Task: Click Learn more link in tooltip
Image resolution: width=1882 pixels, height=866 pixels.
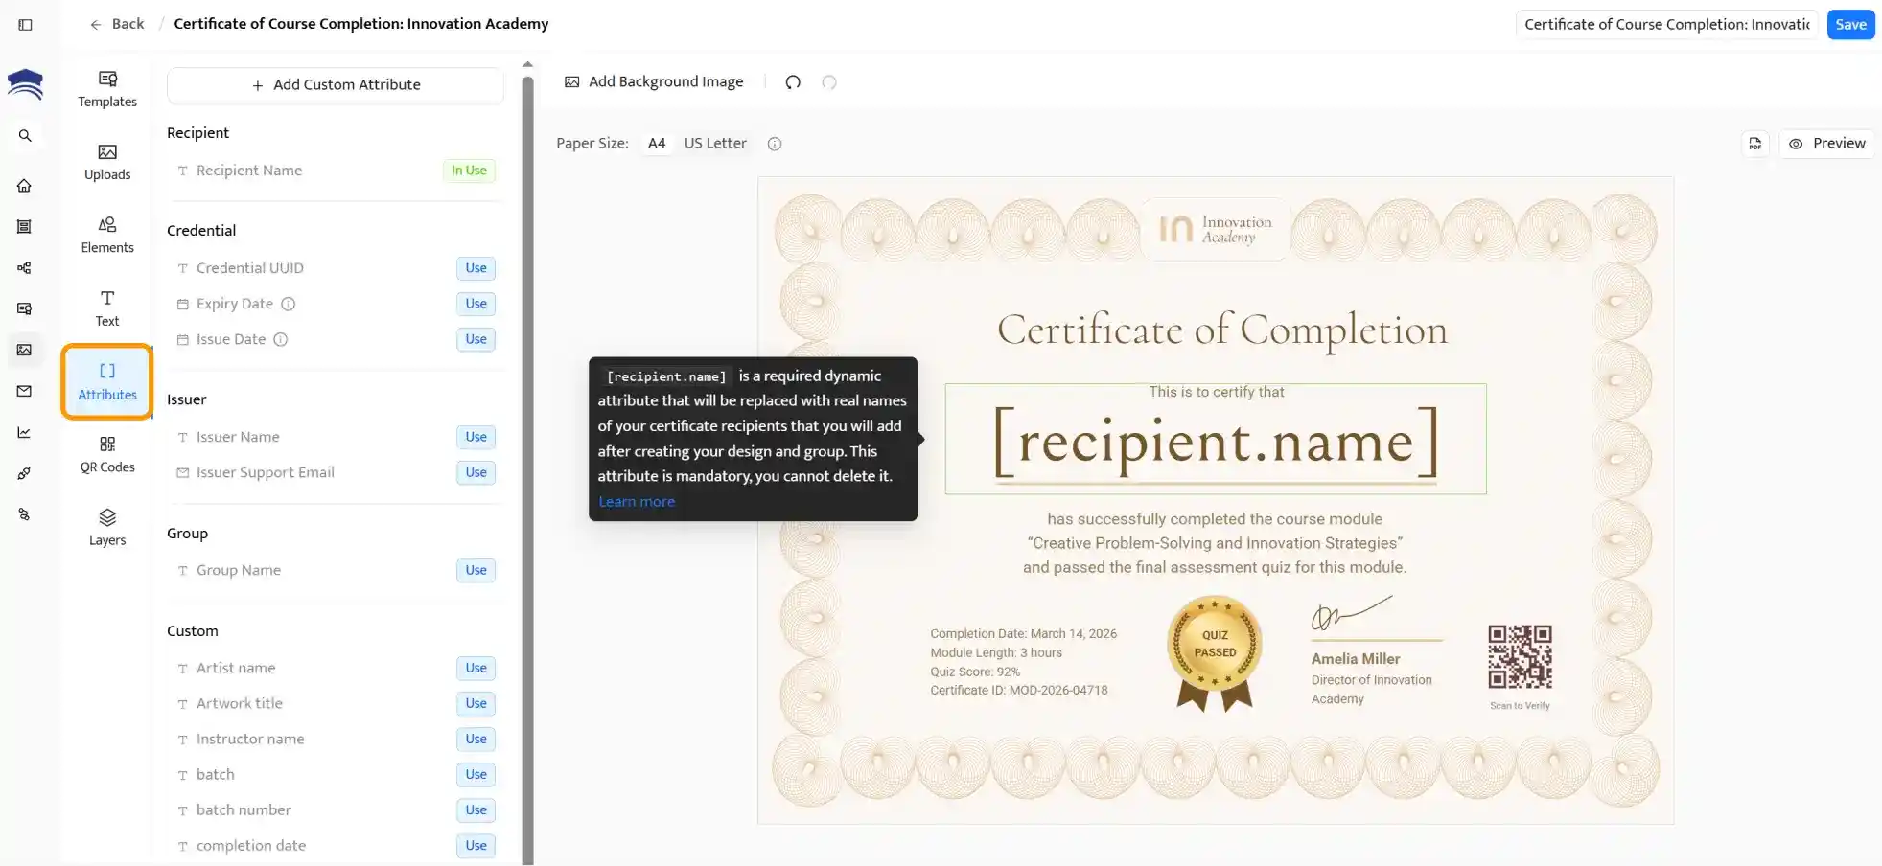Action: point(637,502)
